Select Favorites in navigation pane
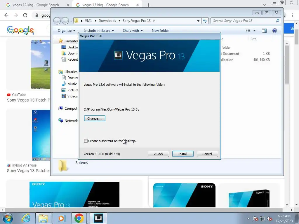The image size is (299, 224). (68, 41)
